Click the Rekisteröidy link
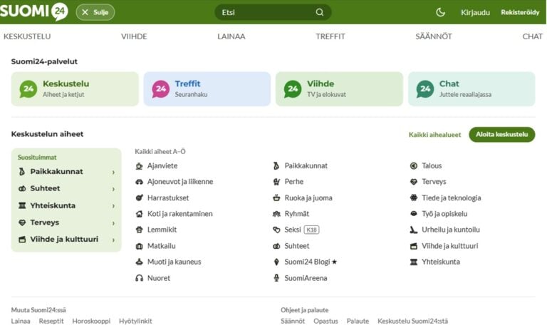The width and height of the screenshot is (547, 328). (x=520, y=12)
